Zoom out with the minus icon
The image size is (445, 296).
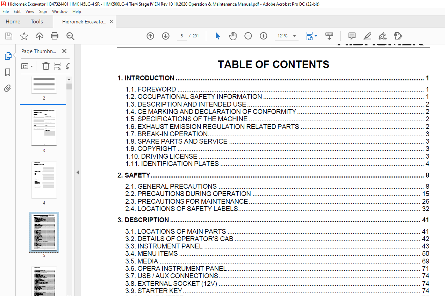point(248,36)
